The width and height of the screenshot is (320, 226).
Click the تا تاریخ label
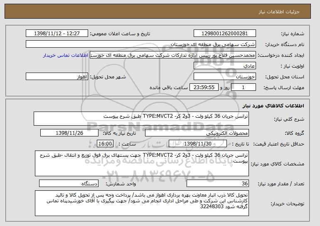(x=241, y=144)
